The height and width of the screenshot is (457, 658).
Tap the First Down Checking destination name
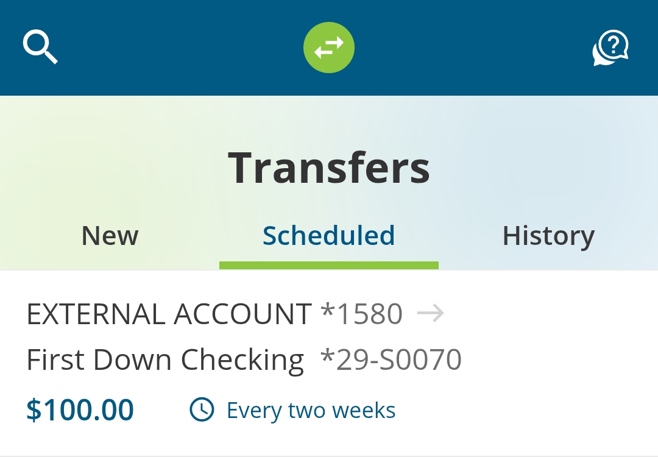pyautogui.click(x=165, y=360)
